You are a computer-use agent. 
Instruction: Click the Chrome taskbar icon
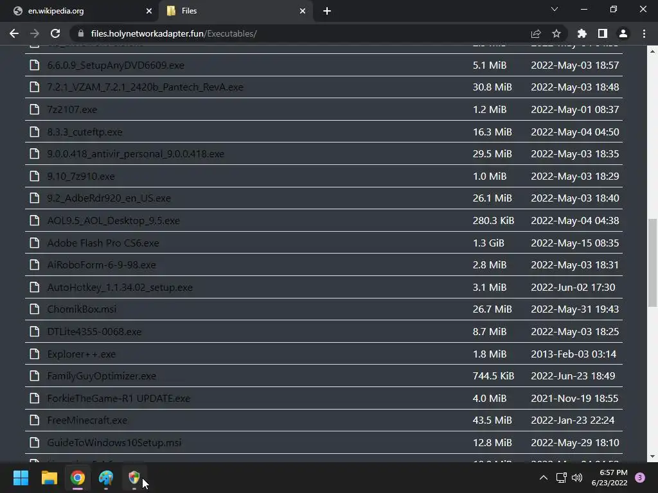coord(78,478)
